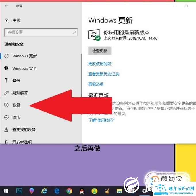Open Internet Explorer from the taskbar
This screenshot has width=196, height=196.
click(x=44, y=191)
